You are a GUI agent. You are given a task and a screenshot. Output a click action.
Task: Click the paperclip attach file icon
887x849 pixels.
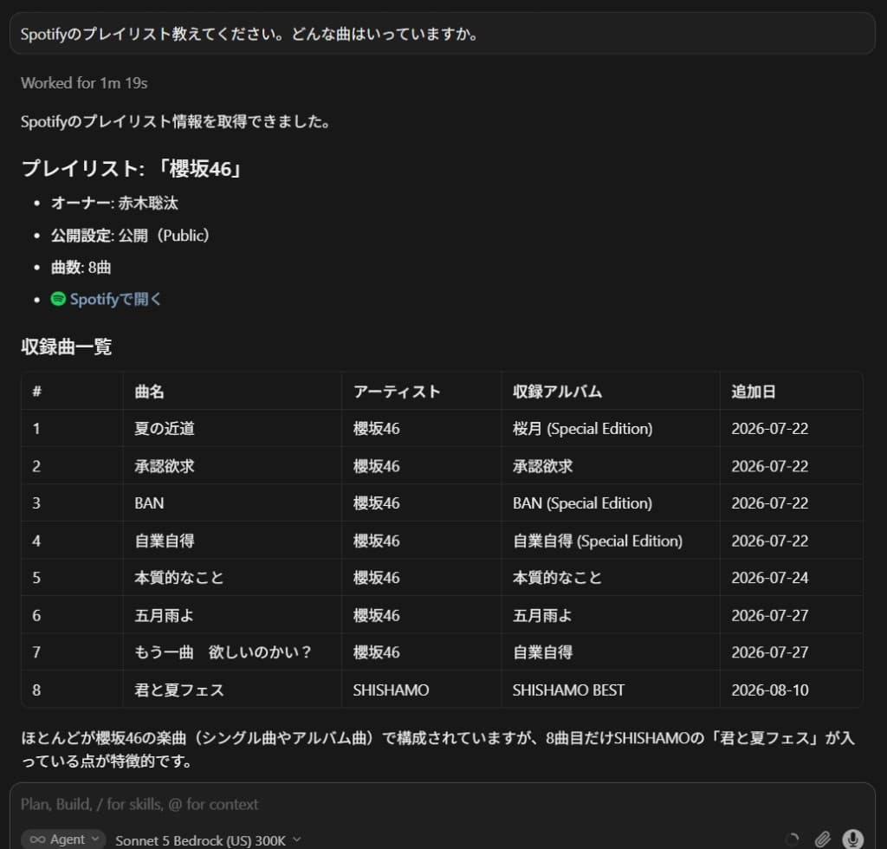(823, 839)
